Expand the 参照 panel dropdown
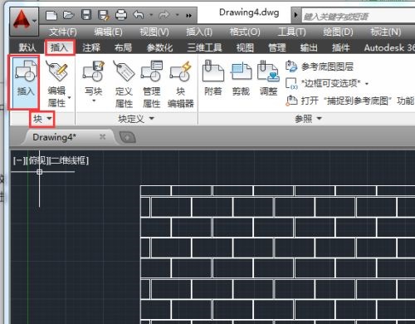This screenshot has width=415, height=324. [x=308, y=119]
